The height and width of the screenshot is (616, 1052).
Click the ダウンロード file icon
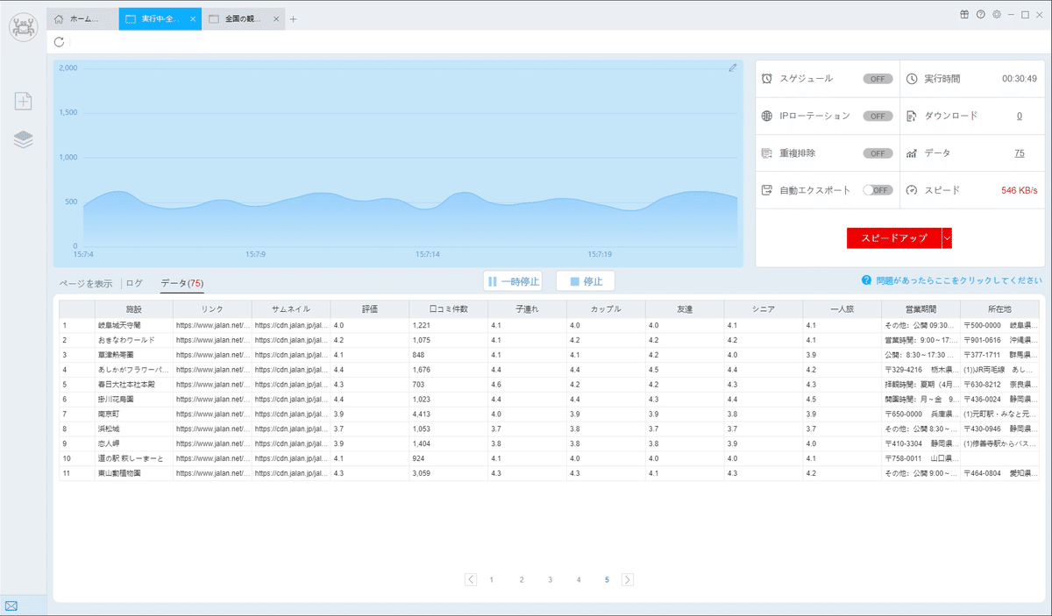coord(912,116)
